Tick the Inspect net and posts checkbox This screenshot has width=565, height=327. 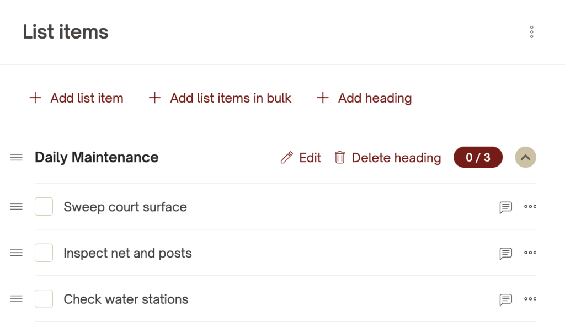(44, 253)
